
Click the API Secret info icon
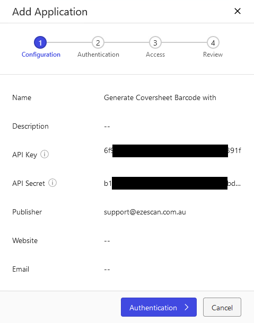pyautogui.click(x=52, y=183)
